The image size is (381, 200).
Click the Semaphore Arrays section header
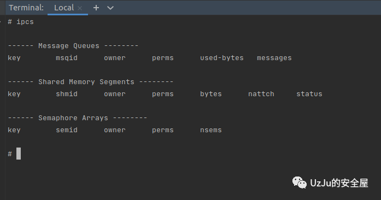click(x=73, y=118)
